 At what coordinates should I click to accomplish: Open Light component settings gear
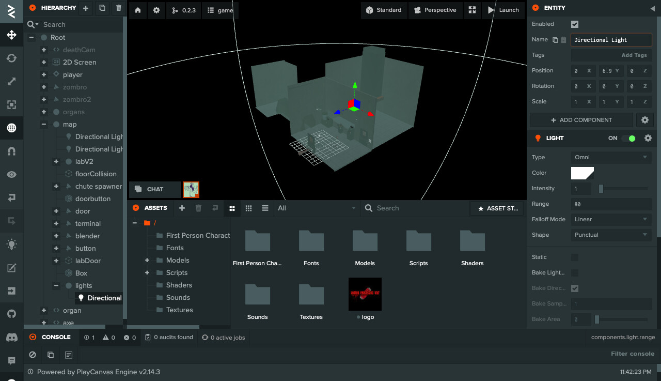pyautogui.click(x=648, y=138)
